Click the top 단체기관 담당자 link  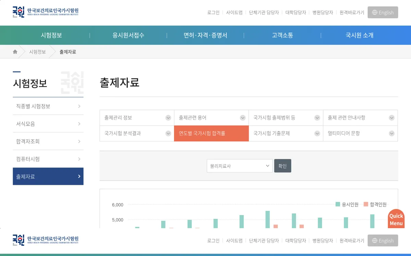(264, 12)
